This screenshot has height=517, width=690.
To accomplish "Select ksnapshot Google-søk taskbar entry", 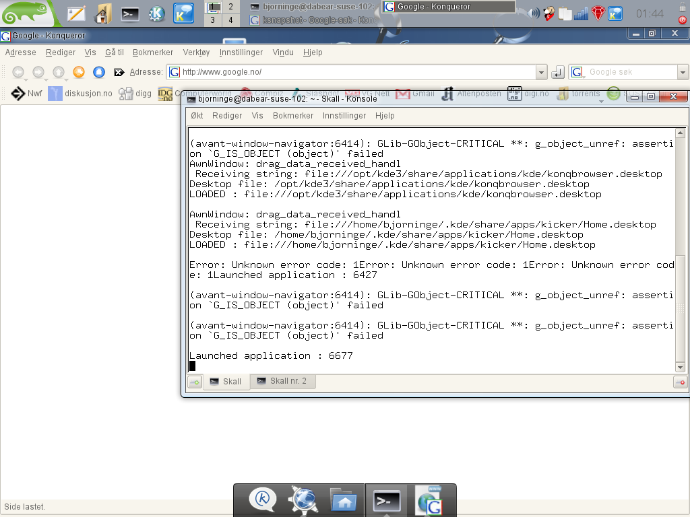I will click(x=315, y=20).
